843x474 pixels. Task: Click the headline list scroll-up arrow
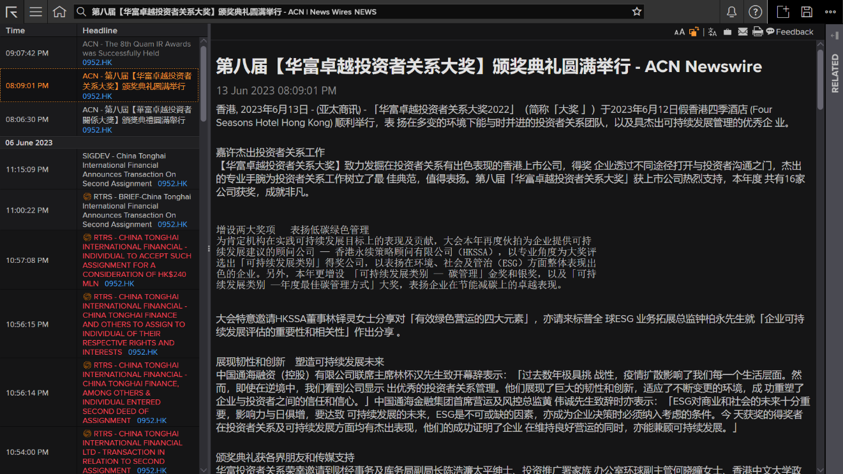pyautogui.click(x=204, y=41)
